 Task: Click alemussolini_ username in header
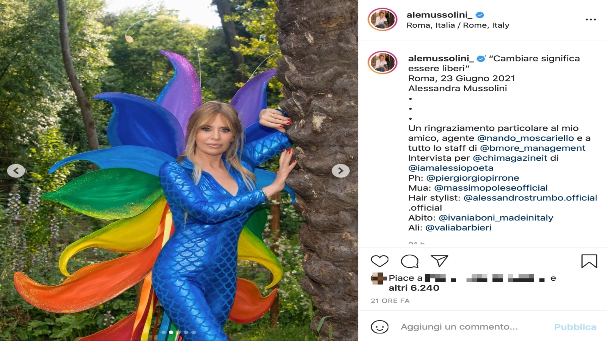pos(439,15)
